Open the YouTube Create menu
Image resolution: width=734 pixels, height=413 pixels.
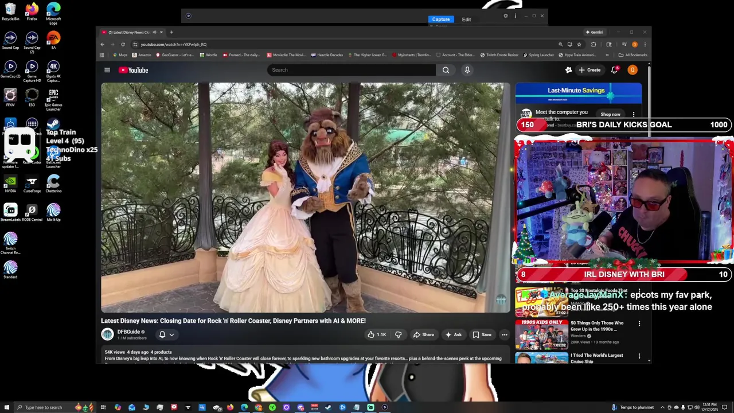click(x=589, y=70)
